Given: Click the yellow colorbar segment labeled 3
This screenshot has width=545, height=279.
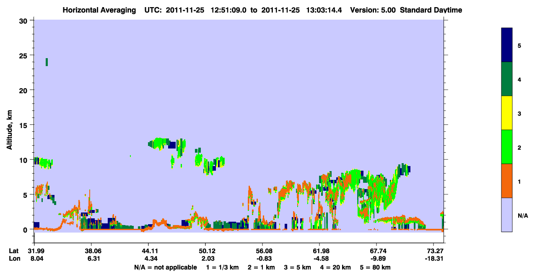Looking at the screenshot, I should (507, 113).
